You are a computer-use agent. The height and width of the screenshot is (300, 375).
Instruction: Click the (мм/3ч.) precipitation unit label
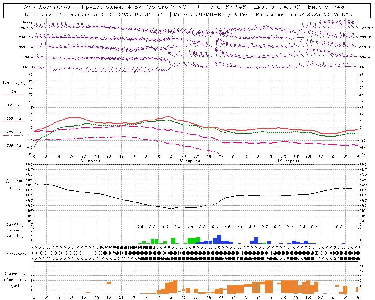click(15, 225)
